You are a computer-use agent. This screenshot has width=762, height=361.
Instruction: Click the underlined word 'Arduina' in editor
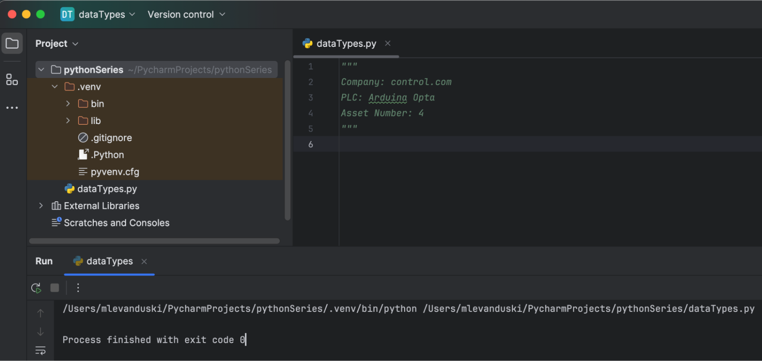[388, 98]
